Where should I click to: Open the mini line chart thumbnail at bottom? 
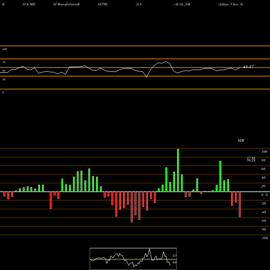coord(133,259)
